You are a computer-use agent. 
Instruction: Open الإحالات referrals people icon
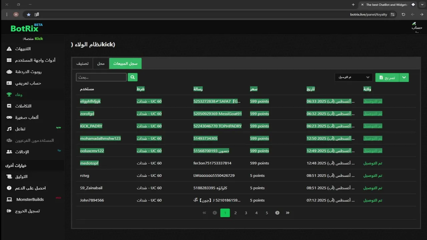coord(9,152)
